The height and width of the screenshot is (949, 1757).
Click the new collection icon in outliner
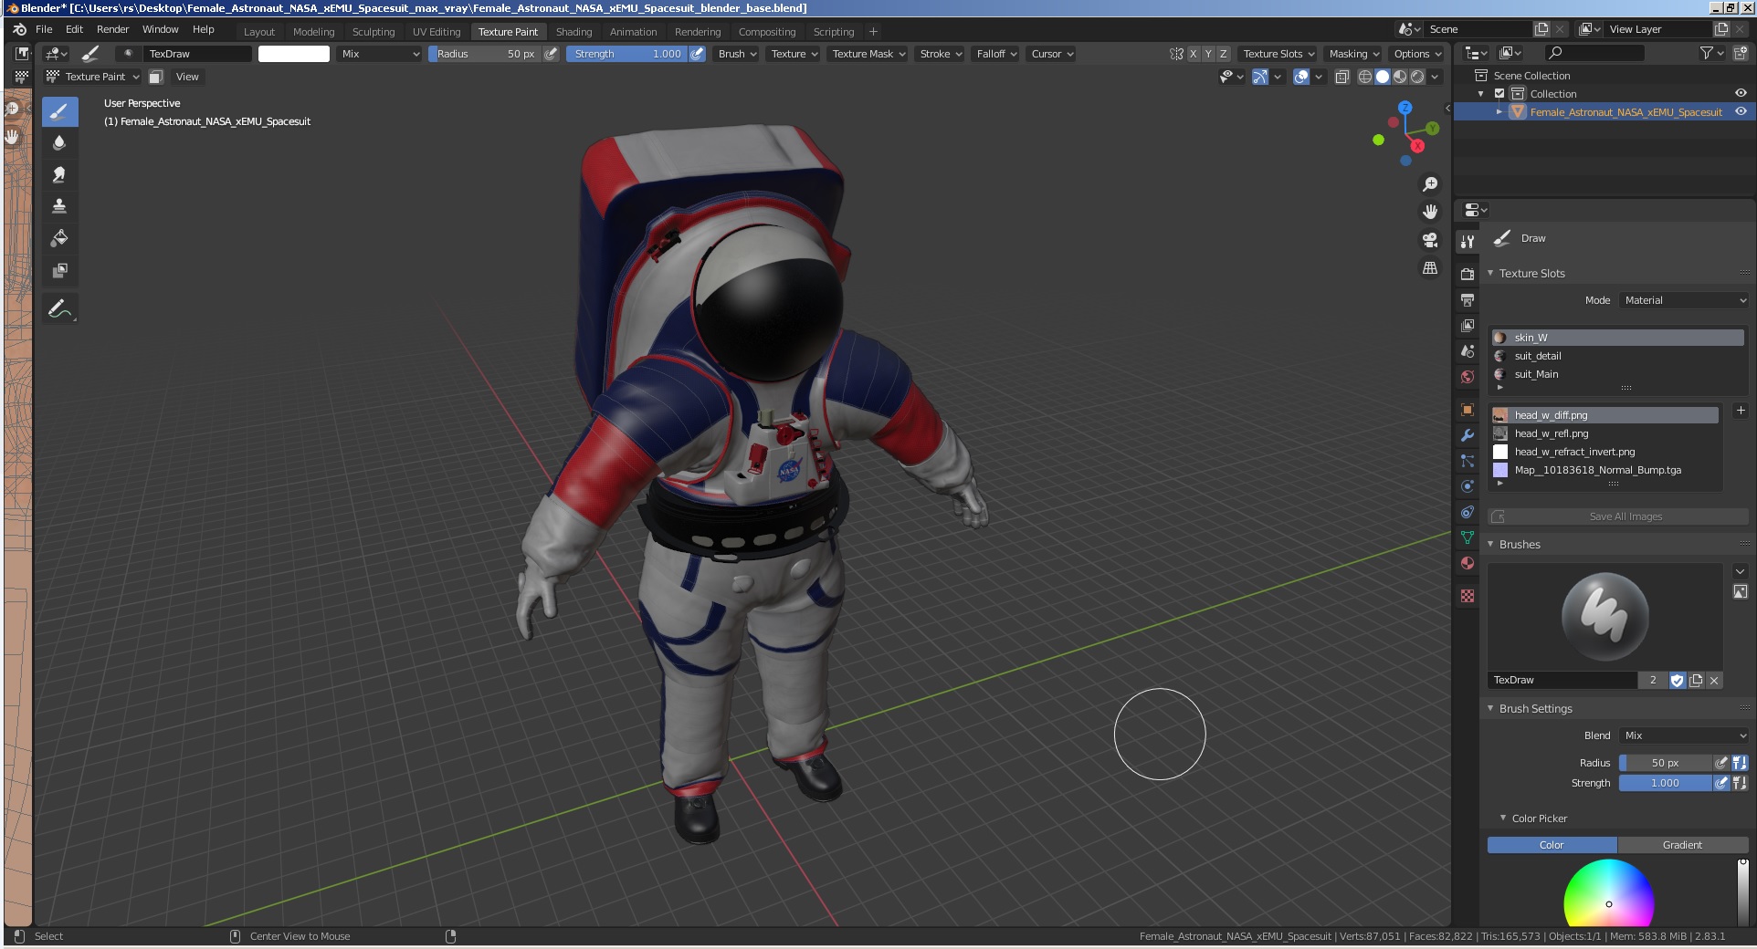[x=1741, y=54]
